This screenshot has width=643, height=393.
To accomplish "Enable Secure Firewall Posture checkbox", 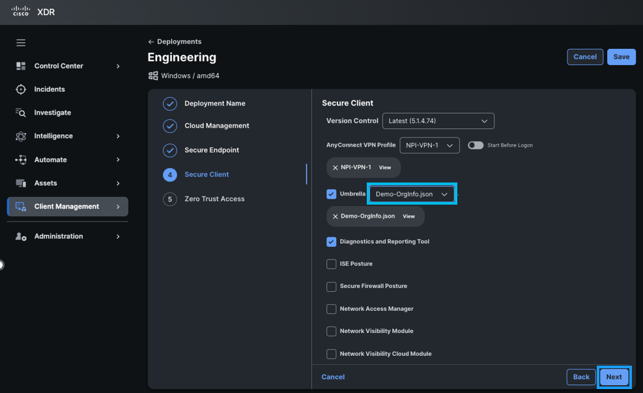I will click(332, 286).
